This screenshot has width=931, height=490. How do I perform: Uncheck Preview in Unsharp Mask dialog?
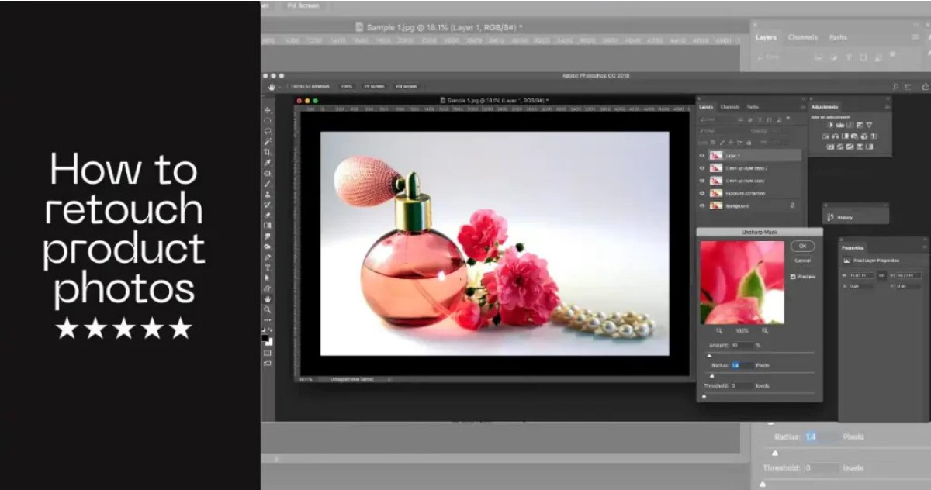[x=792, y=276]
